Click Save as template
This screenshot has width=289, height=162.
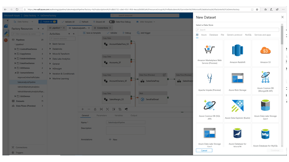(x=92, y=33)
